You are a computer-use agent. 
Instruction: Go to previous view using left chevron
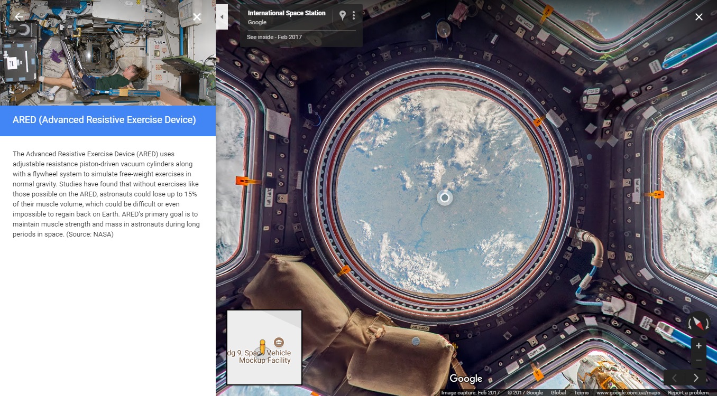[674, 378]
